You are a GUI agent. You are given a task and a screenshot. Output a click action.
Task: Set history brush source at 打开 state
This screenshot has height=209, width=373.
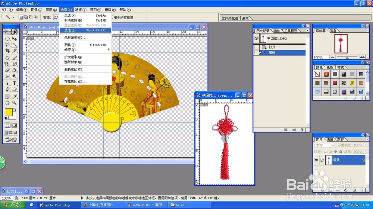[257, 47]
